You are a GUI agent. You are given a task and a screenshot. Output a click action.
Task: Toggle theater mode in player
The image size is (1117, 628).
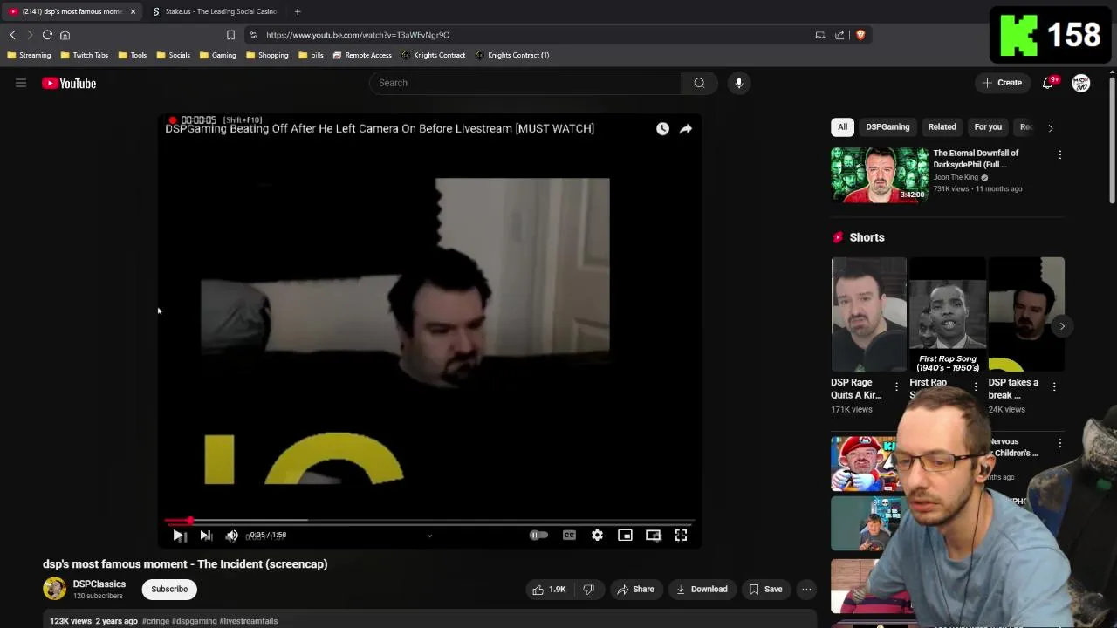tap(653, 536)
